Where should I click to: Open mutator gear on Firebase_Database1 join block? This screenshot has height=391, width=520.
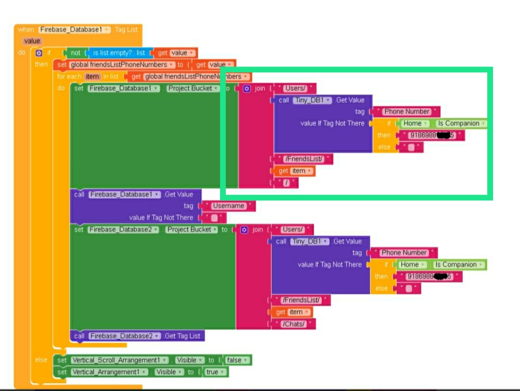pyautogui.click(x=247, y=89)
